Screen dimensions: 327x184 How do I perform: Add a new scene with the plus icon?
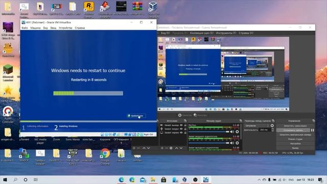point(134,148)
